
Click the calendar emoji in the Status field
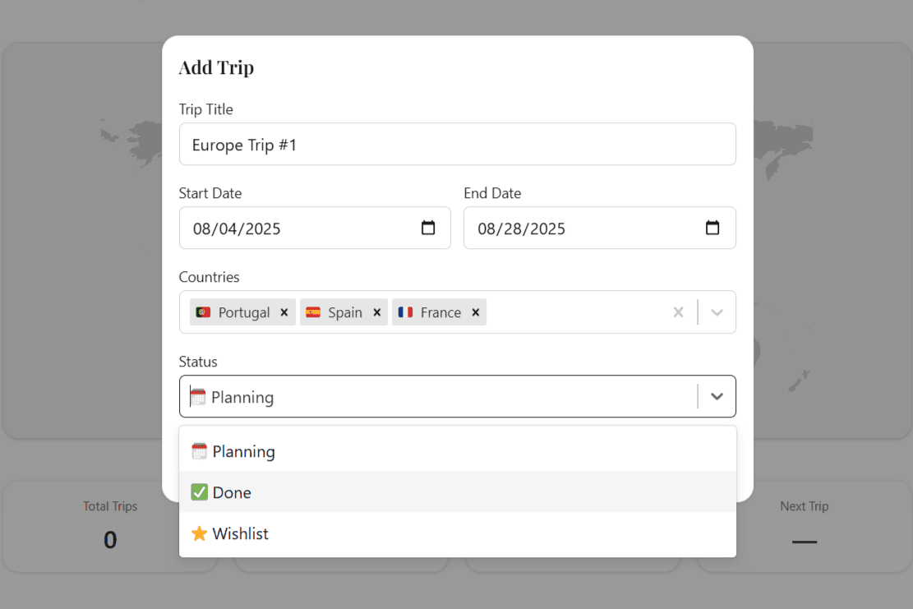(197, 396)
